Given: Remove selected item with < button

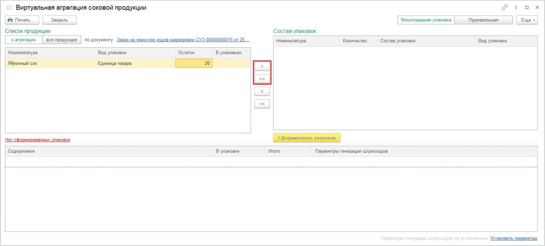Looking at the screenshot, I should [262, 91].
